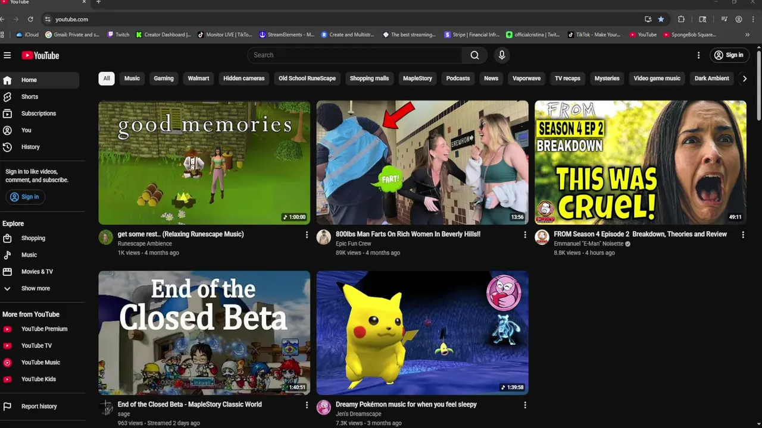Viewport: 762px width, 428px height.
Task: Open End of the Closed Beta thumbnail
Action: coord(204,333)
